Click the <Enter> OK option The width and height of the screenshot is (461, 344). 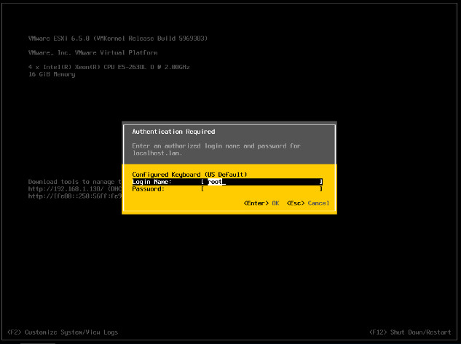click(261, 203)
